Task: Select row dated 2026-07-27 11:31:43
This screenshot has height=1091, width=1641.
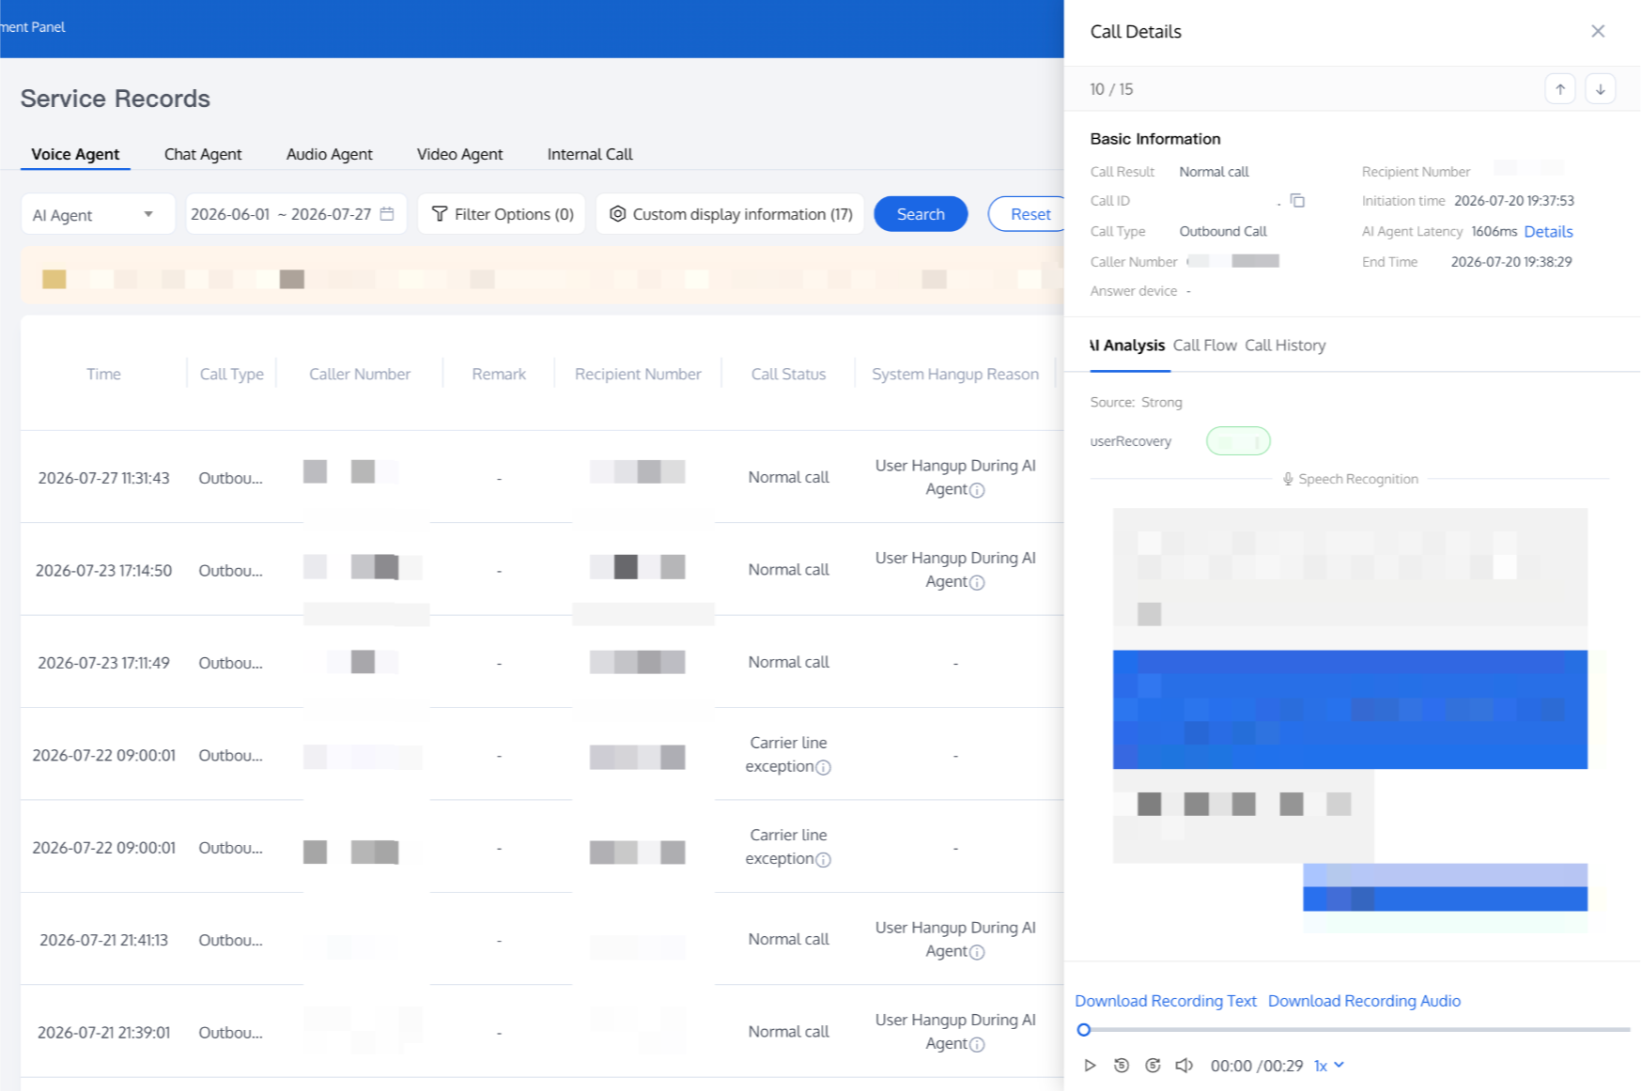Action: [542, 477]
